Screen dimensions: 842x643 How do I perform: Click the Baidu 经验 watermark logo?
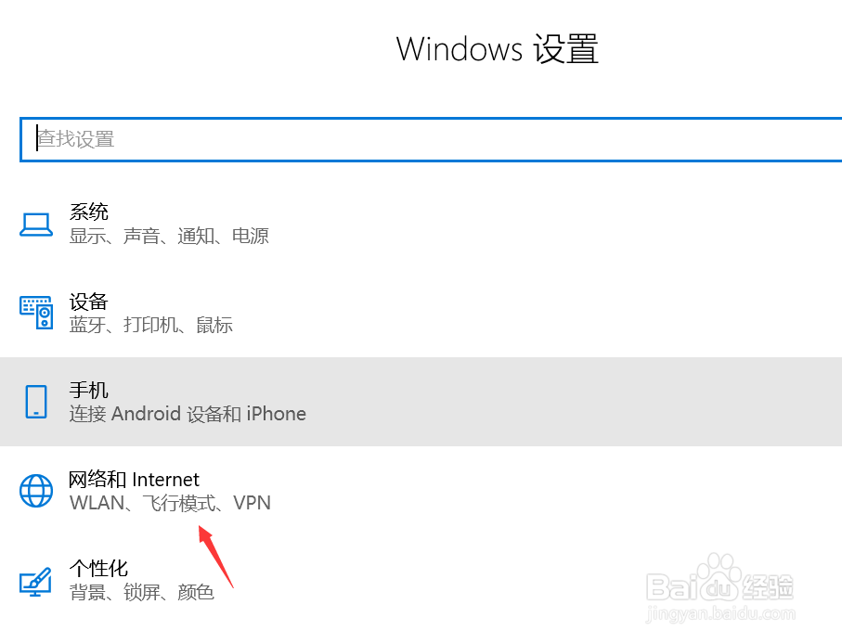pyautogui.click(x=720, y=586)
